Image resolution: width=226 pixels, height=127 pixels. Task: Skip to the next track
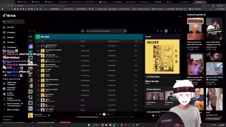coord(108,114)
